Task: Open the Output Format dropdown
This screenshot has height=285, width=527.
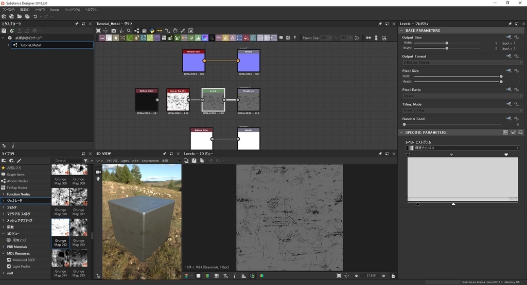Action: (x=462, y=62)
